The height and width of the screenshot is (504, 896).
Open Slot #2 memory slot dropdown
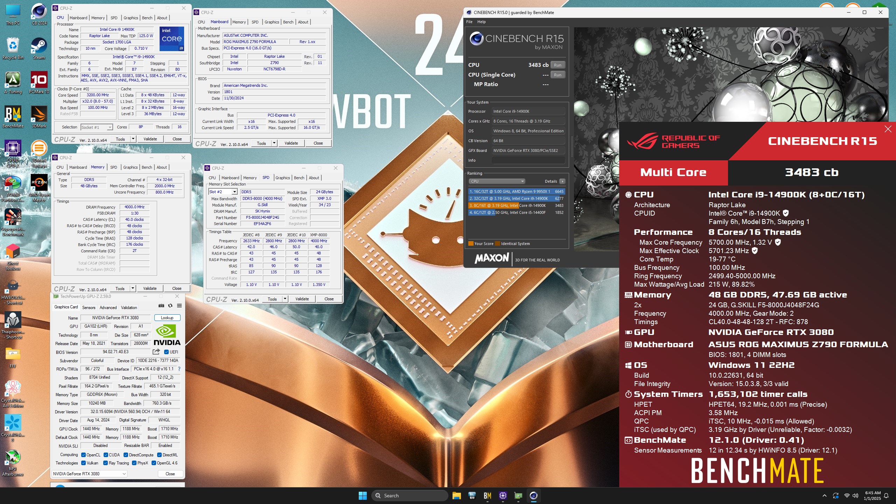223,192
